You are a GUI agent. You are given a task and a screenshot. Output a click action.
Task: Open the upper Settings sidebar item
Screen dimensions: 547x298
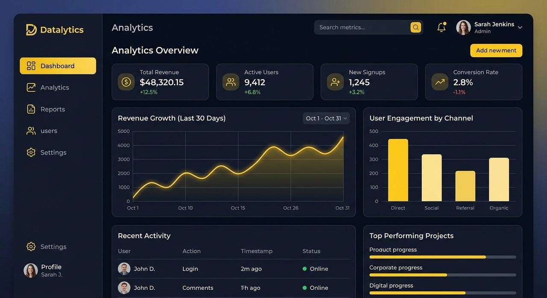coord(58,152)
